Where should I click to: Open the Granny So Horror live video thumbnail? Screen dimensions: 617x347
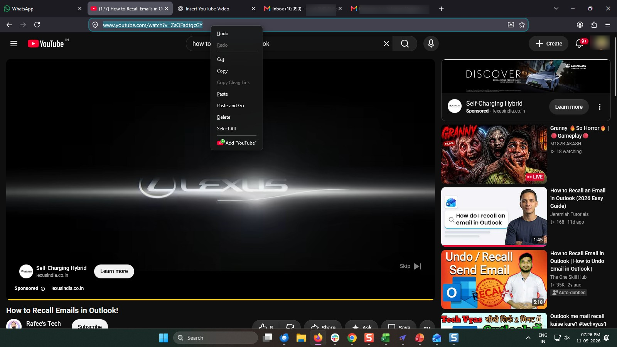pyautogui.click(x=494, y=154)
